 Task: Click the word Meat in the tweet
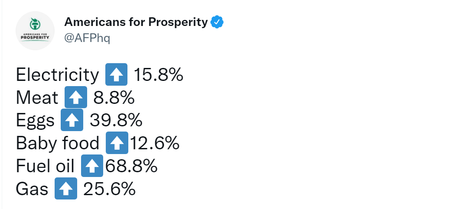[37, 98]
